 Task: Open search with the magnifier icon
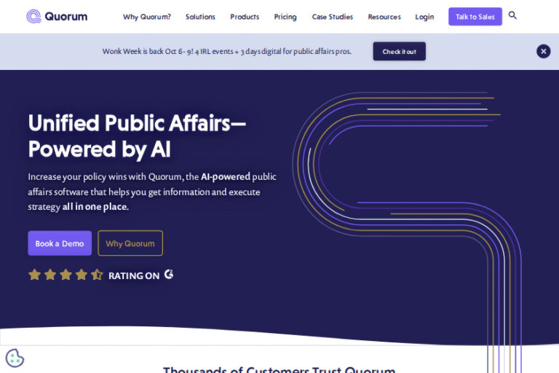(x=512, y=15)
